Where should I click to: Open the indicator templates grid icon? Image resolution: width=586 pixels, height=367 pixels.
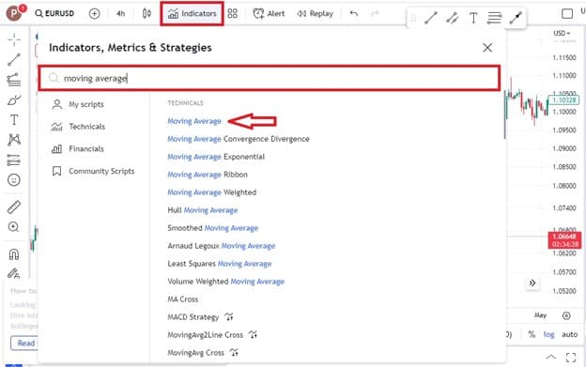[x=233, y=14]
